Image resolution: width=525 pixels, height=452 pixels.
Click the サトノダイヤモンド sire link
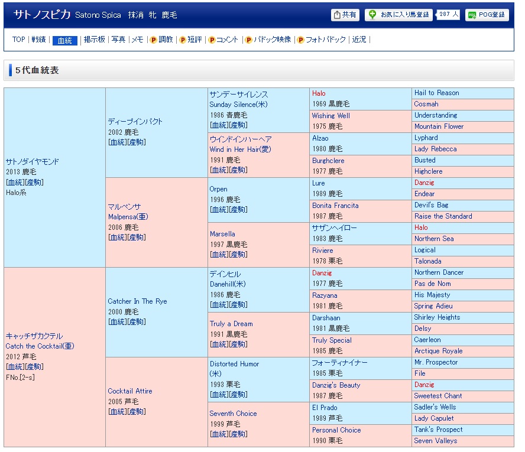pyautogui.click(x=32, y=162)
